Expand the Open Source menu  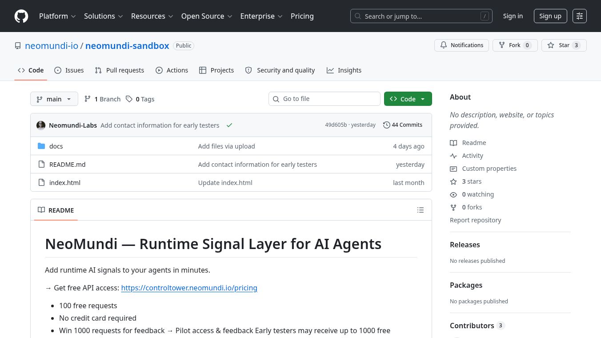click(207, 16)
